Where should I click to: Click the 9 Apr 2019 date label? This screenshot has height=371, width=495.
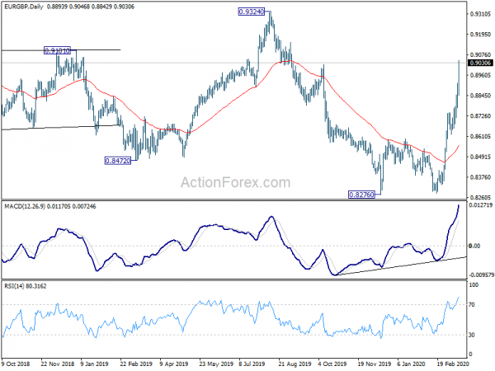(x=174, y=364)
